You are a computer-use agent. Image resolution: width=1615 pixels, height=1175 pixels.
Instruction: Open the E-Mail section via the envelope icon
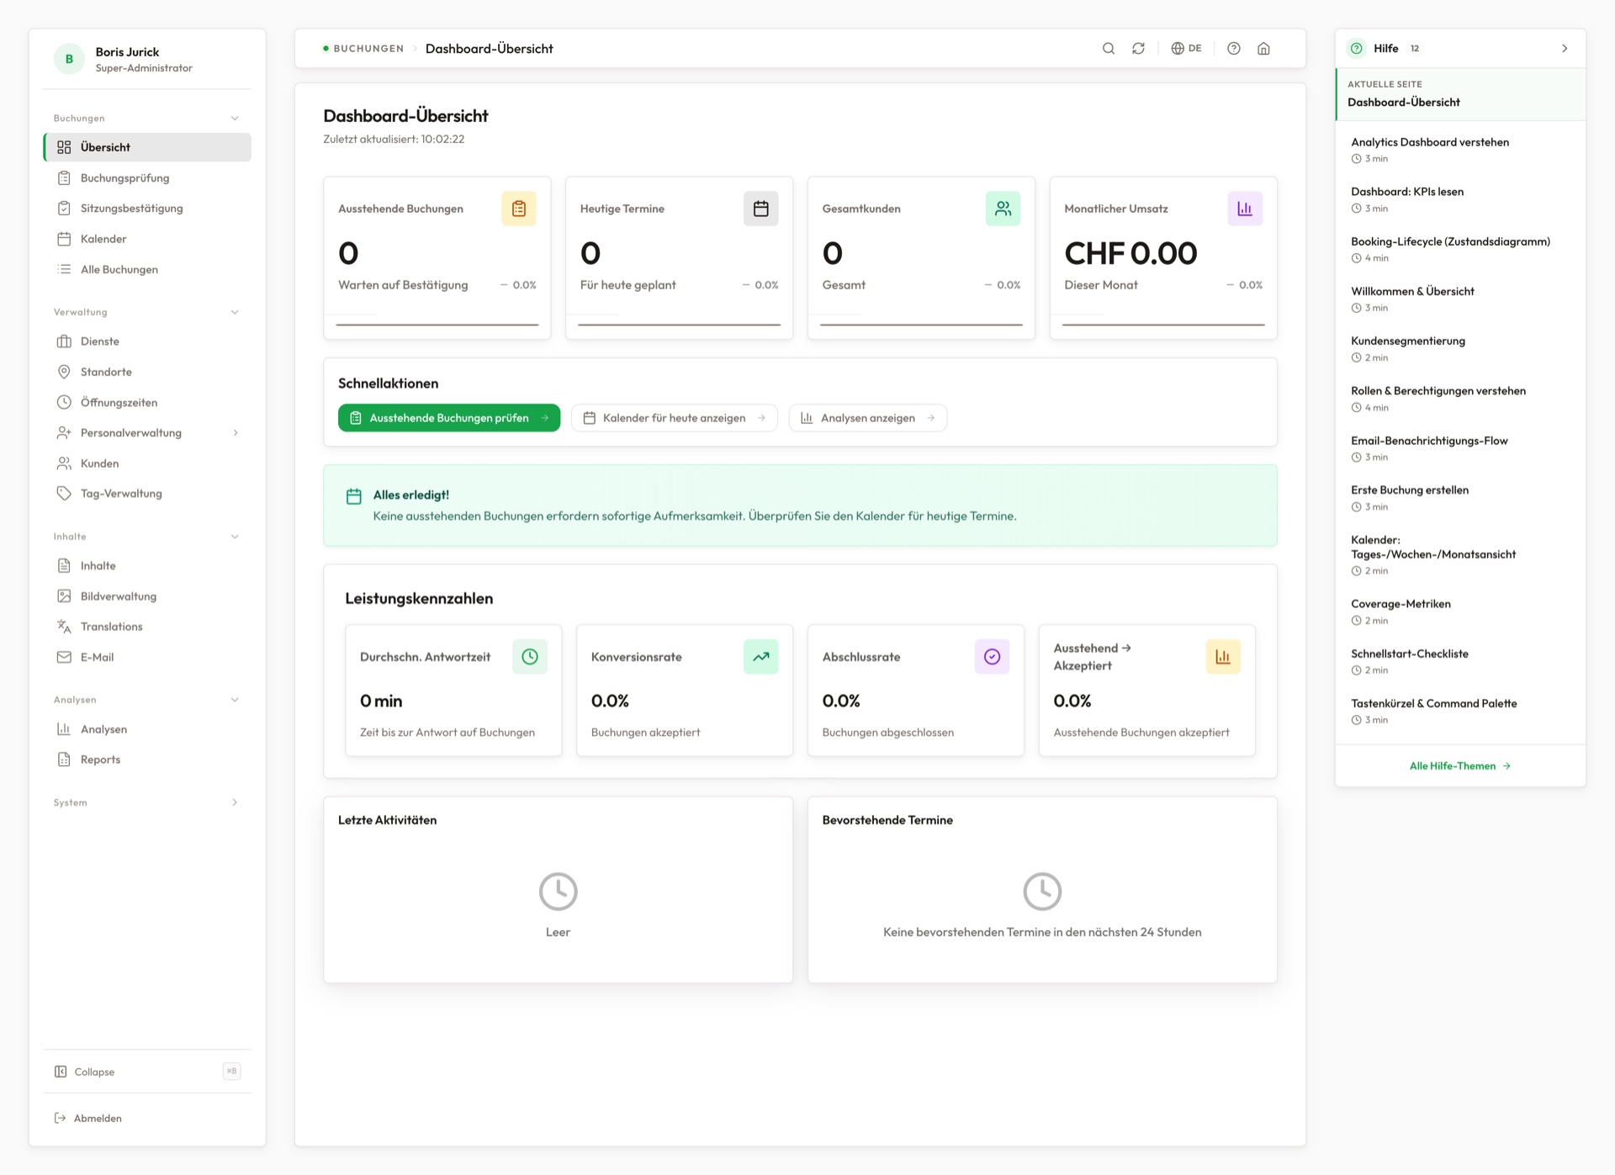point(65,657)
